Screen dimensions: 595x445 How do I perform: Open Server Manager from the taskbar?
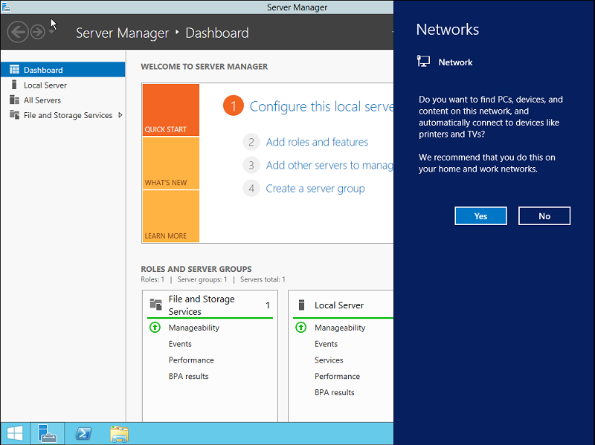[48, 433]
